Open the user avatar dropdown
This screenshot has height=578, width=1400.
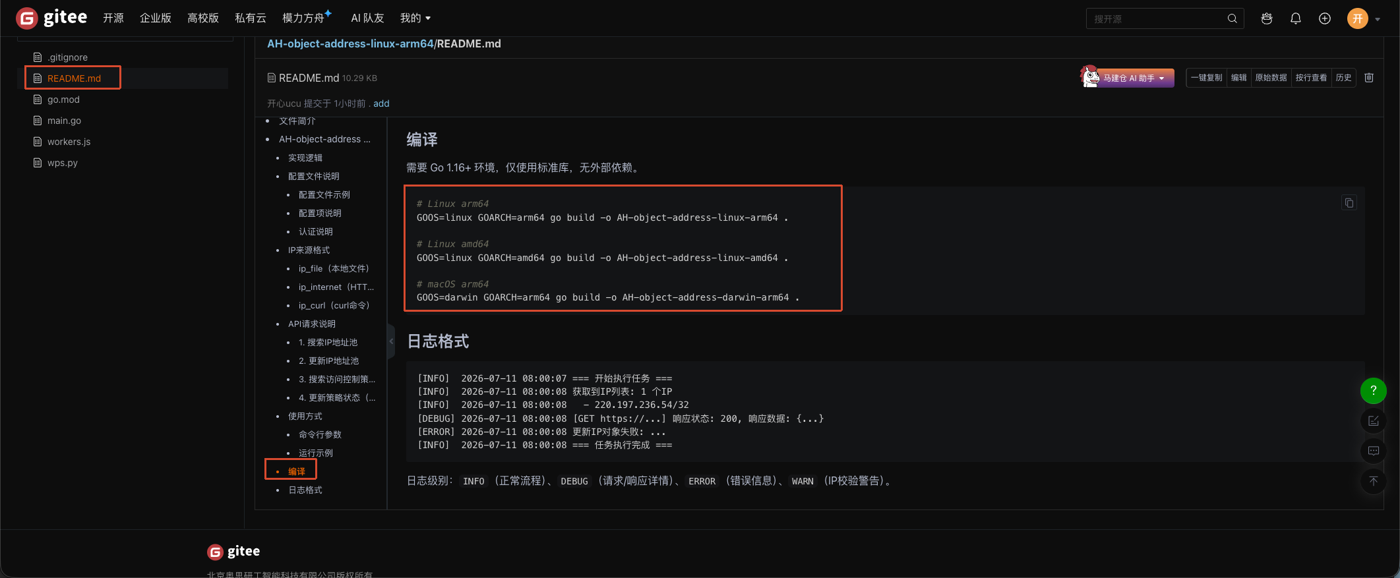tap(1363, 18)
